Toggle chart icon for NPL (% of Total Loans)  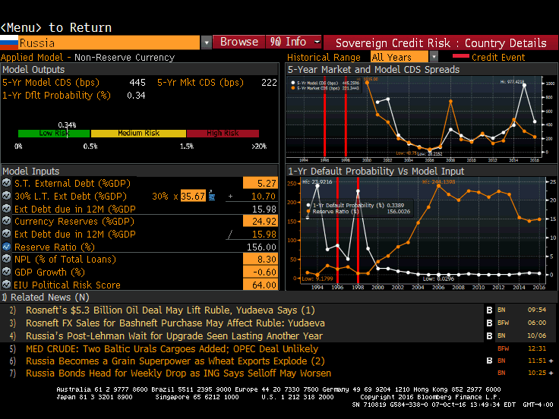tap(6, 259)
